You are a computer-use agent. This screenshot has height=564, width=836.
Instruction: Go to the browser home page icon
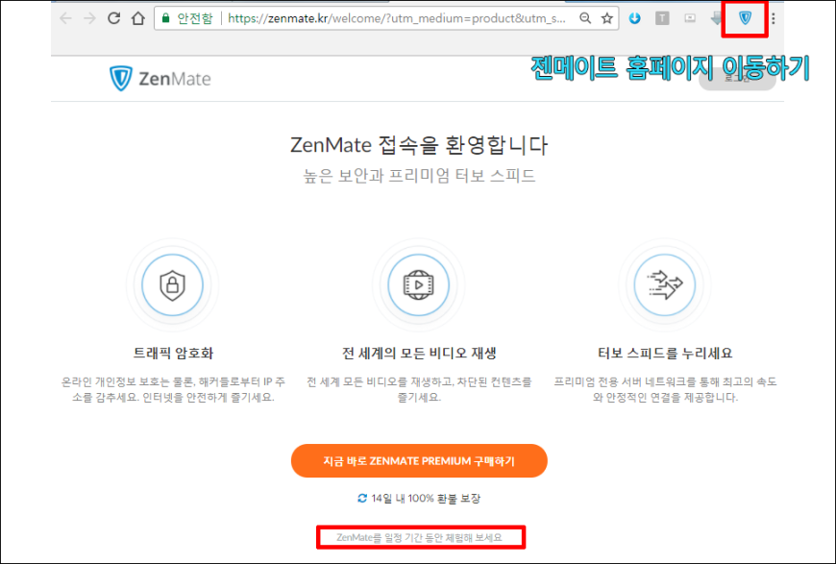[x=138, y=18]
